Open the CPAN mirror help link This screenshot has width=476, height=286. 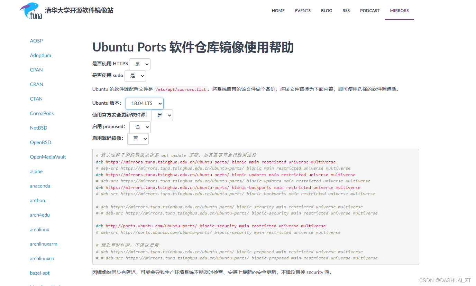click(36, 70)
